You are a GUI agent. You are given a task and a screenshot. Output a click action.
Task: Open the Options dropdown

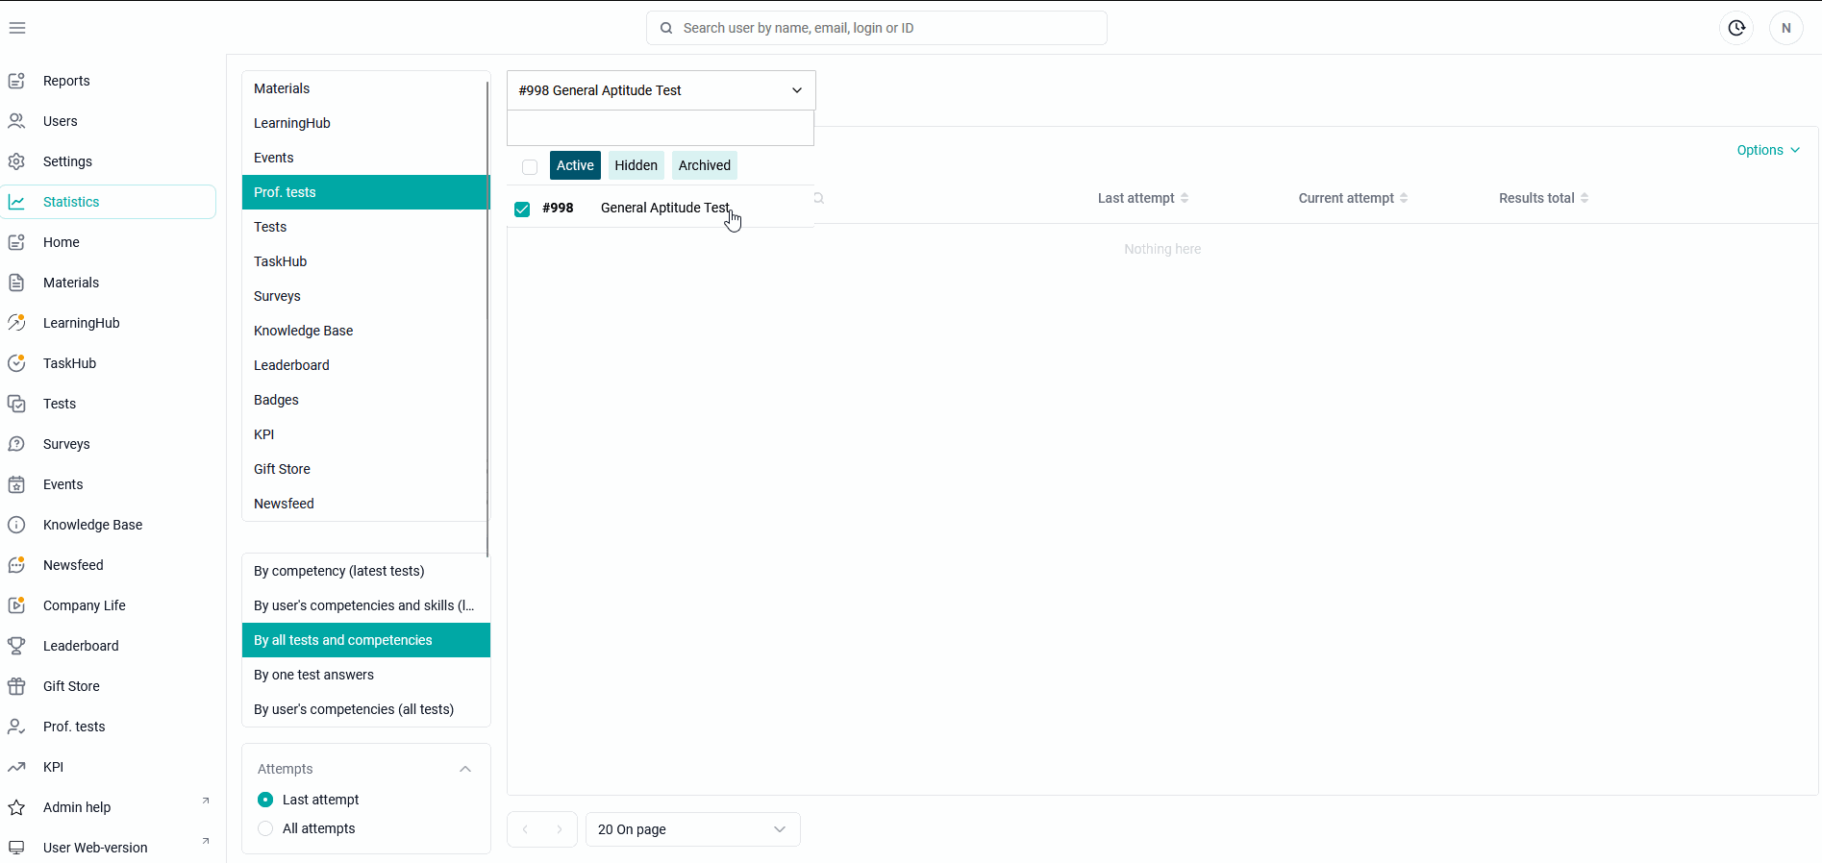[x=1768, y=150]
